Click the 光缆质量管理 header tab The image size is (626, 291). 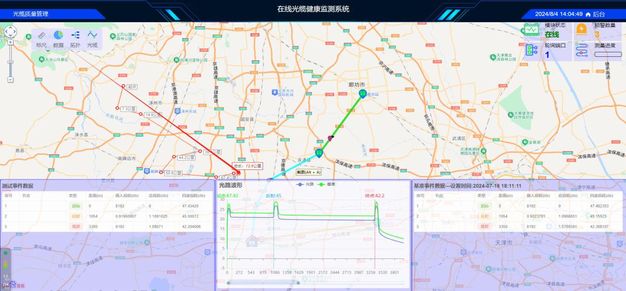pos(30,14)
